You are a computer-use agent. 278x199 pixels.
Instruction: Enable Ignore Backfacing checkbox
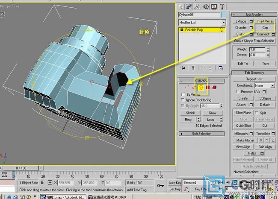pos(183,100)
